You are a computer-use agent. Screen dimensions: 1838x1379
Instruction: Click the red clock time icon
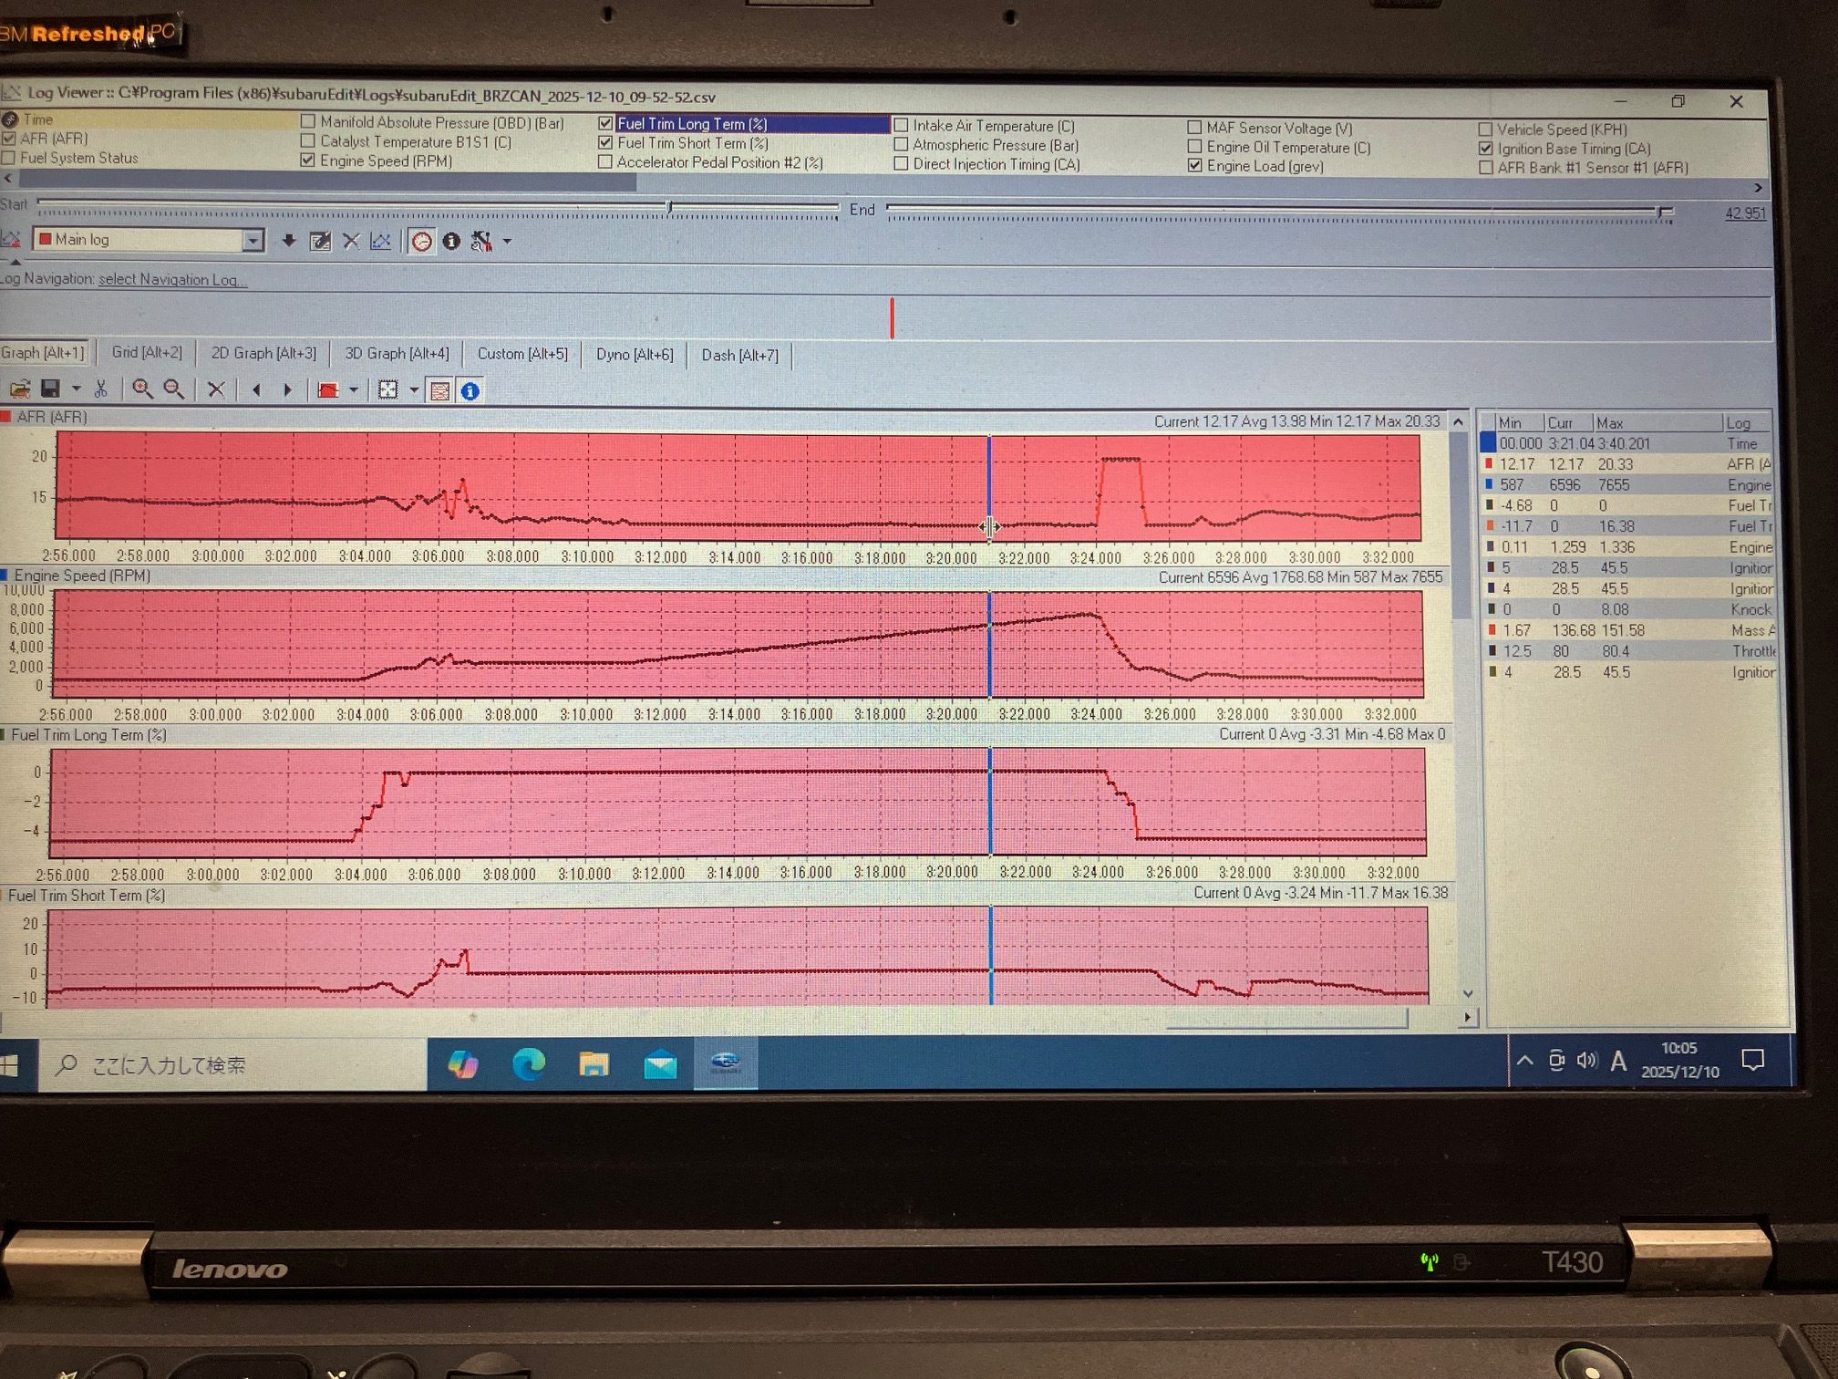click(422, 242)
